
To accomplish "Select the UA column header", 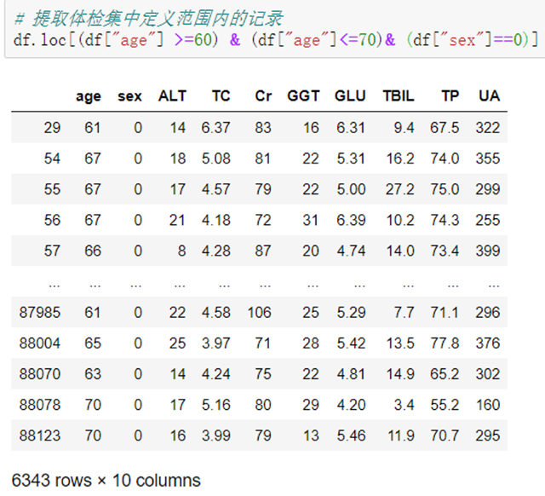I will 489,96.
